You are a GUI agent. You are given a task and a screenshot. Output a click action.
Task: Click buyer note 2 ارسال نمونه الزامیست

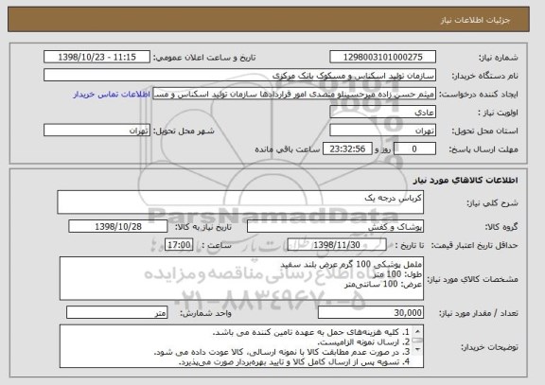364,342
